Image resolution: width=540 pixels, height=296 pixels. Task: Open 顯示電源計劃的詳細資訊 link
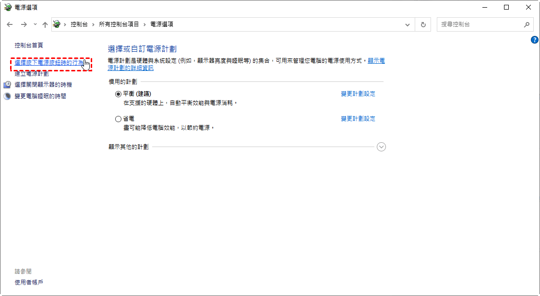coord(246,64)
